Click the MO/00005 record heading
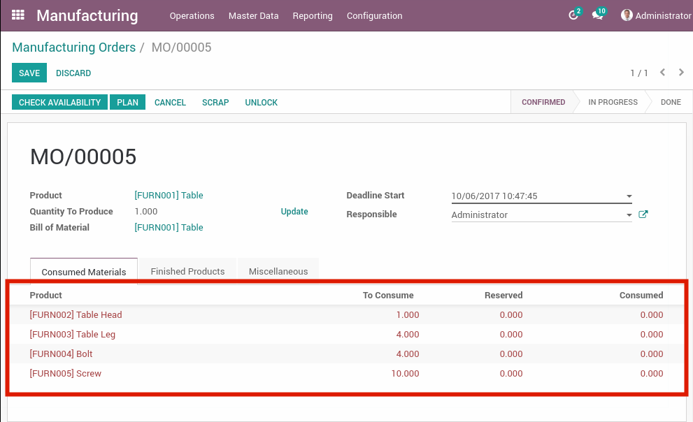693x422 pixels. pyautogui.click(x=83, y=157)
